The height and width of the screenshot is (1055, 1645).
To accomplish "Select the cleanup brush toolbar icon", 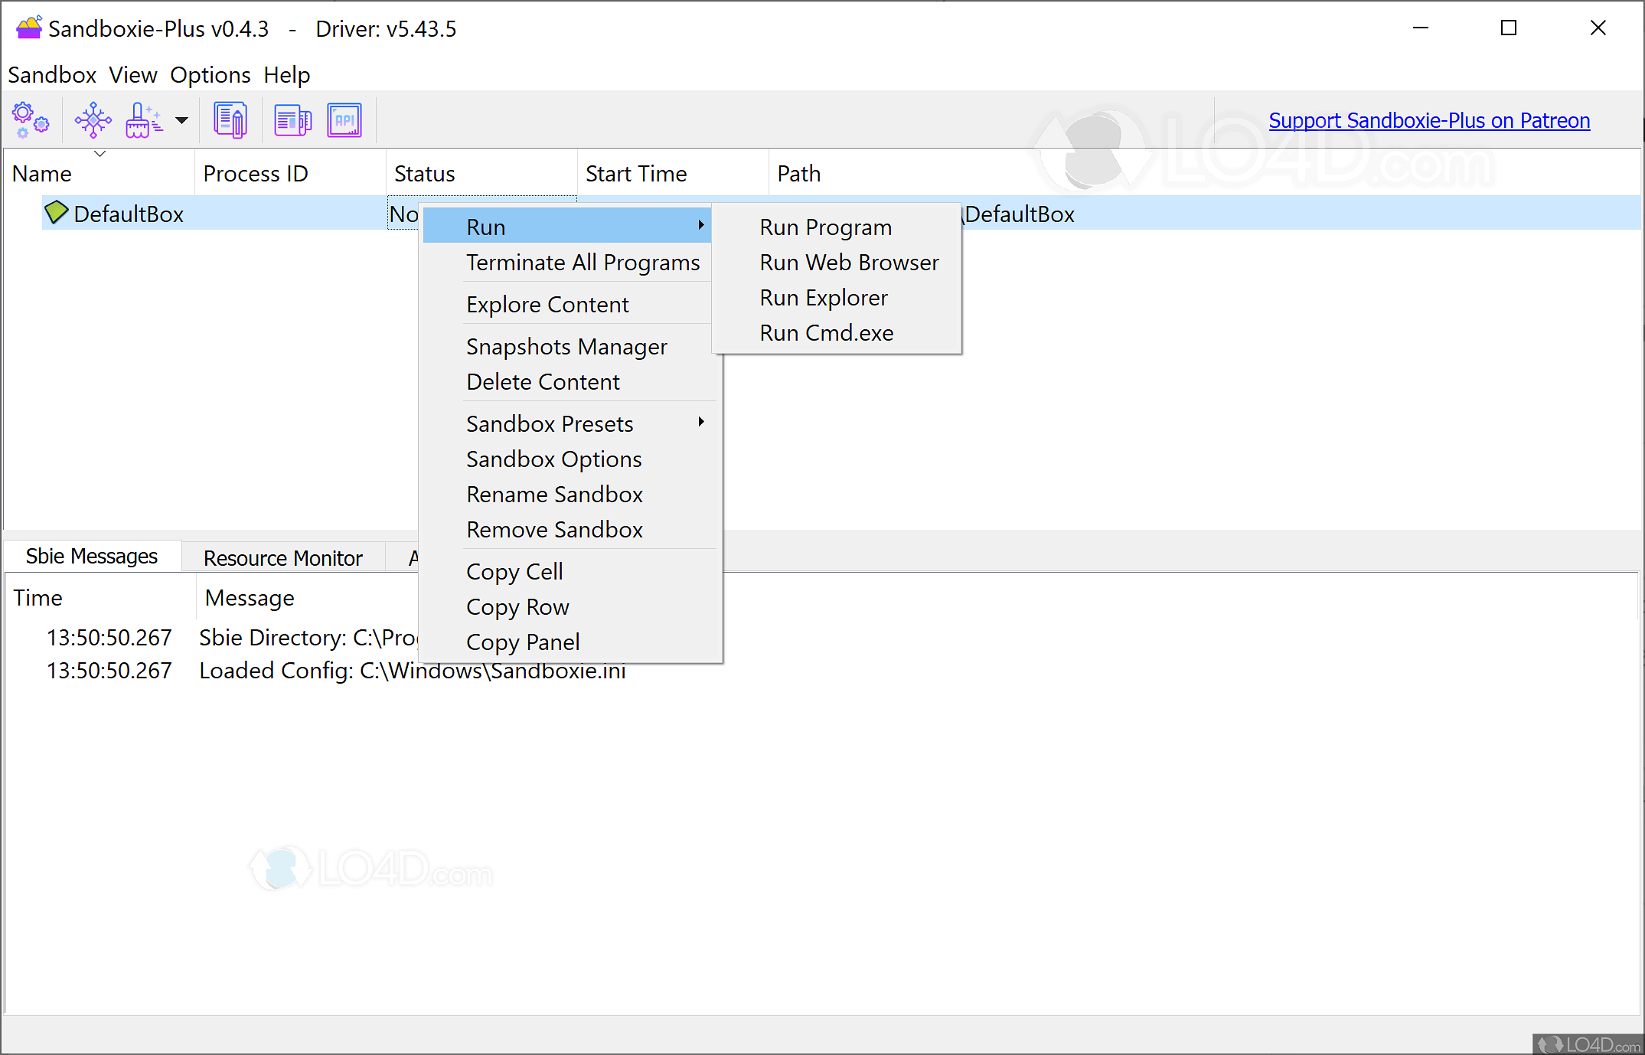I will point(142,119).
